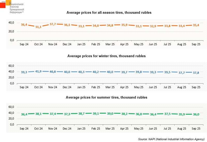Click the all-season tires chart title
This screenshot has height=142, width=207.
click(109, 12)
